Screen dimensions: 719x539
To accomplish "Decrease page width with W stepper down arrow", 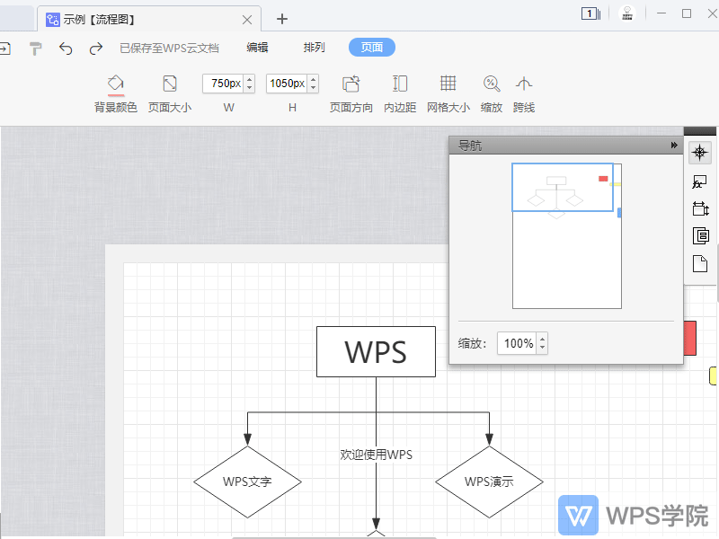I will point(250,87).
